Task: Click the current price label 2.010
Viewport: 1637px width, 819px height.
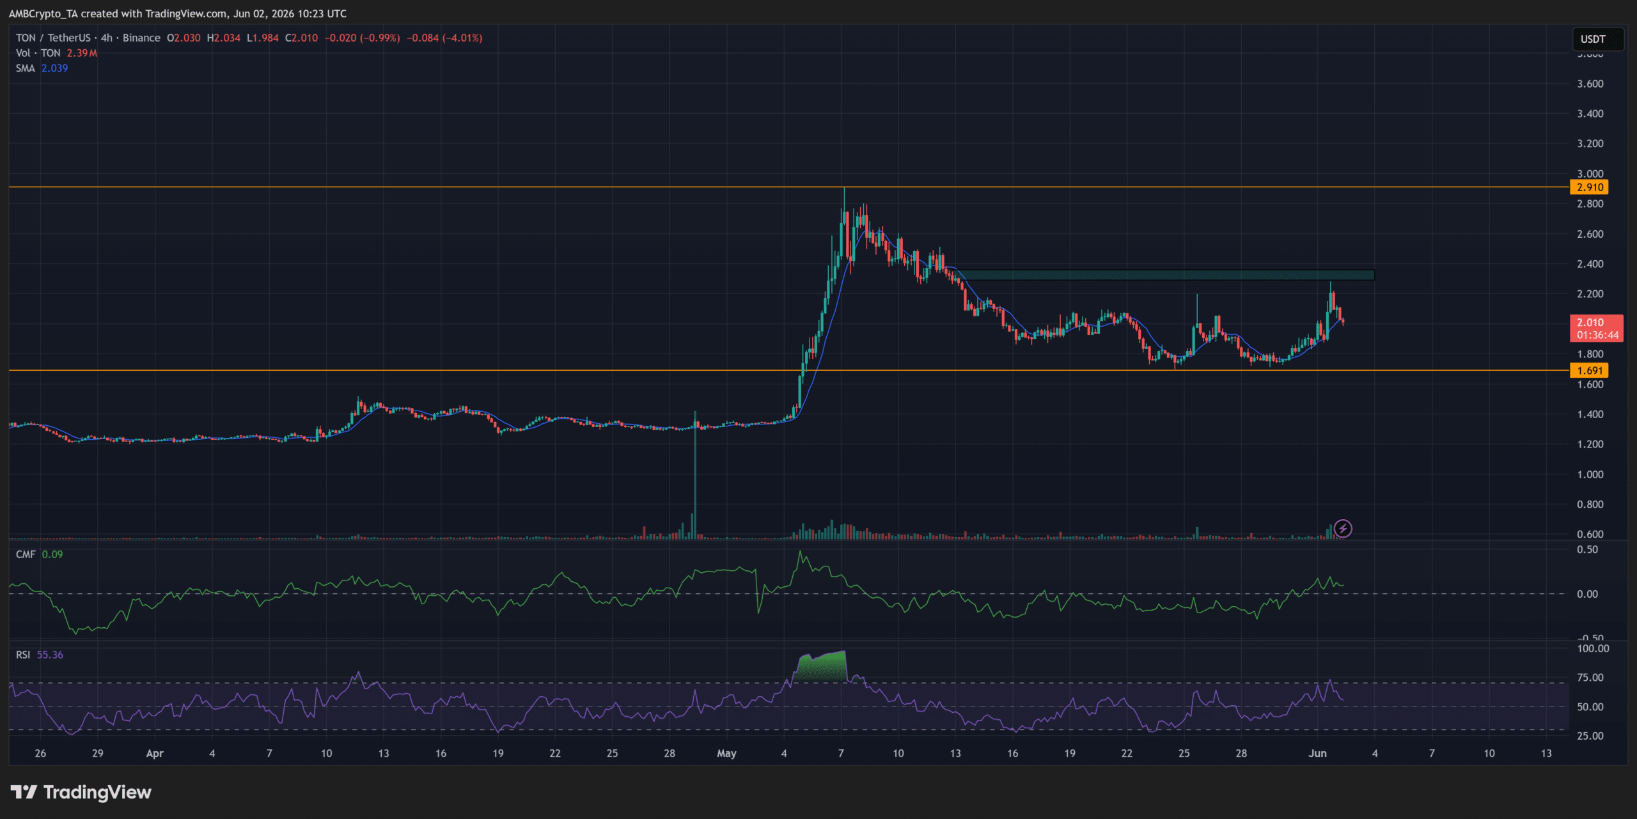Action: point(1590,322)
